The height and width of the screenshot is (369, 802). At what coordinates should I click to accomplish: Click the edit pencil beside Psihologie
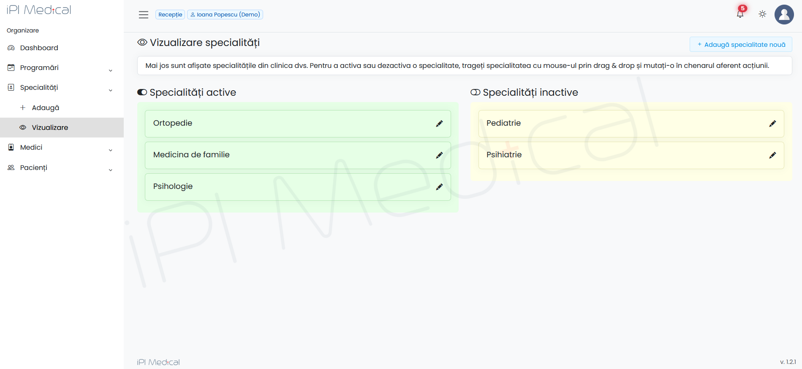pos(439,187)
